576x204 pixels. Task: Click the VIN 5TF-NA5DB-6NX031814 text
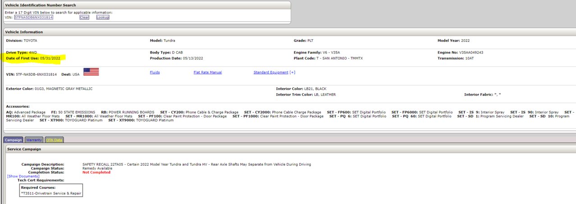32,74
